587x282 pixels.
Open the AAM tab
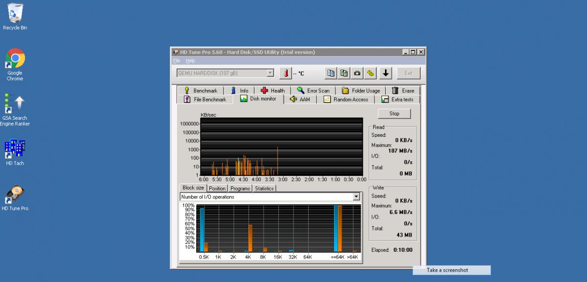pyautogui.click(x=300, y=99)
